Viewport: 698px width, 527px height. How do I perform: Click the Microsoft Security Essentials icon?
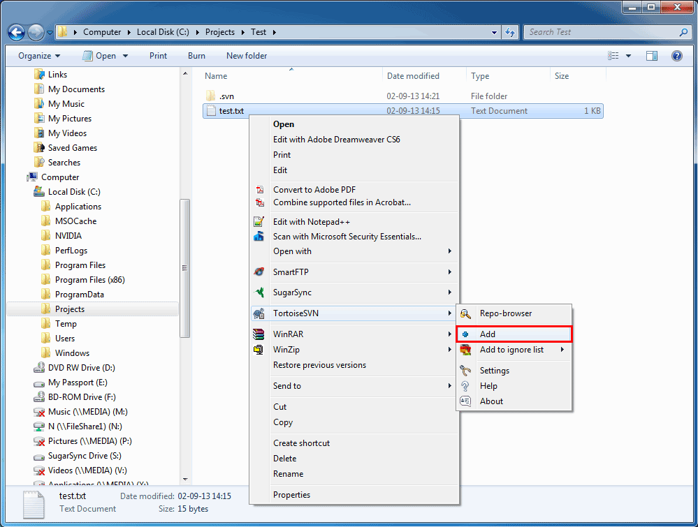[259, 237]
